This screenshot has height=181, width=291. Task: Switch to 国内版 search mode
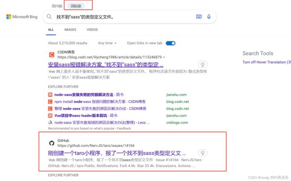pyautogui.click(x=57, y=6)
